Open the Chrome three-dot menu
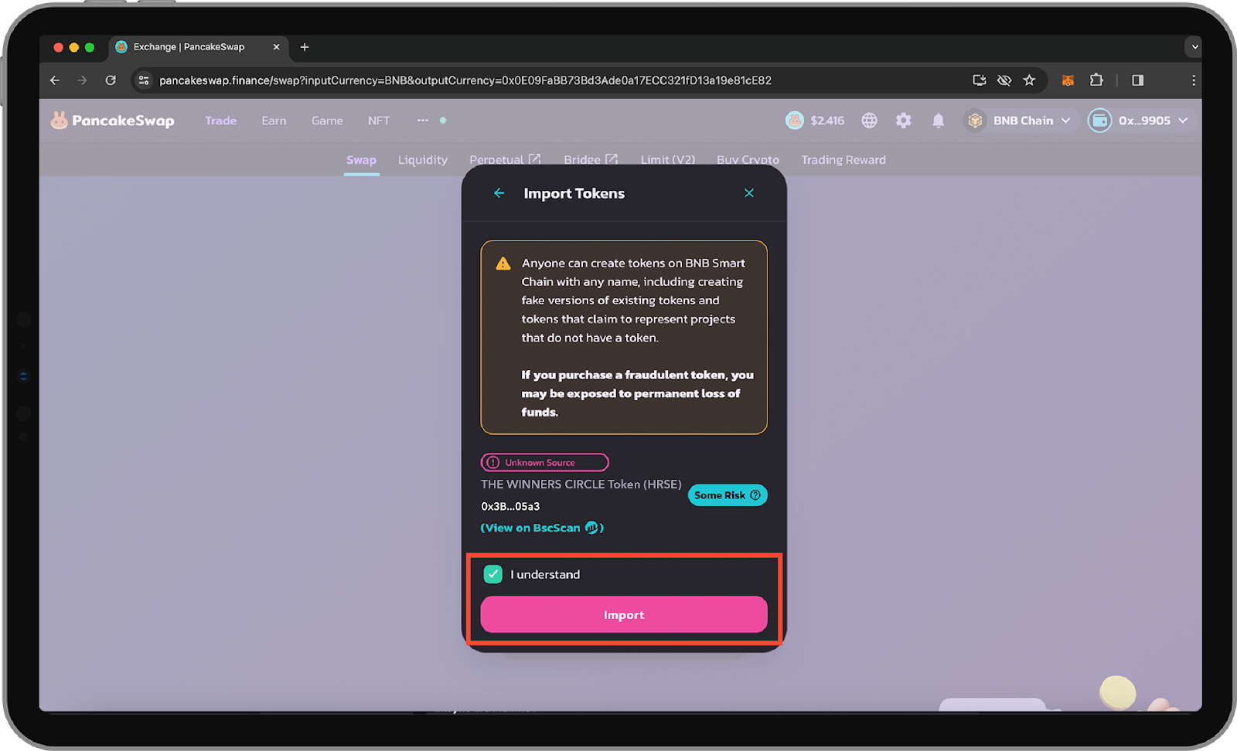 click(1193, 80)
